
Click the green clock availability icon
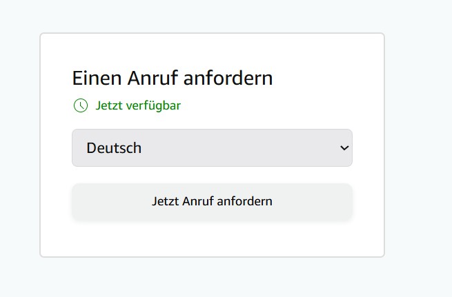point(81,105)
